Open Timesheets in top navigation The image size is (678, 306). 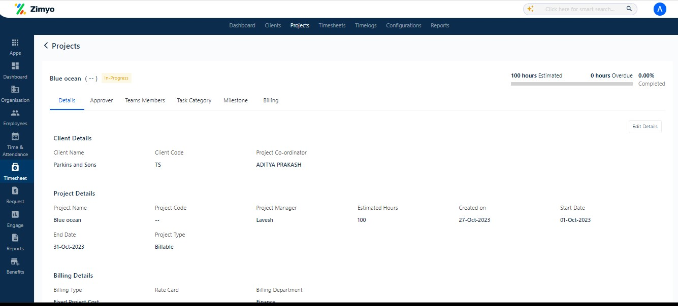click(332, 25)
